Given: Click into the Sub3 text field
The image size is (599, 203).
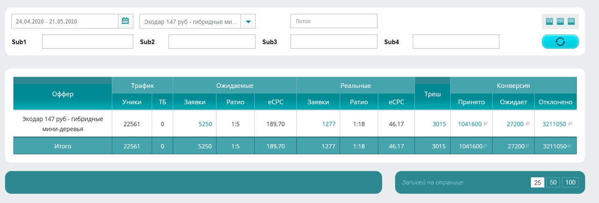Looking at the screenshot, I should click(334, 42).
